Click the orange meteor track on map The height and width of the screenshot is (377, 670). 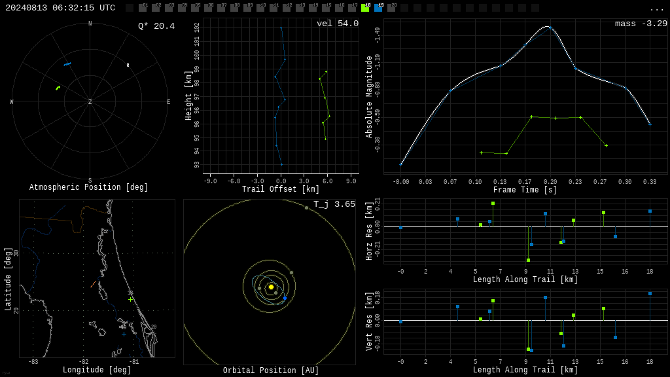tap(93, 284)
